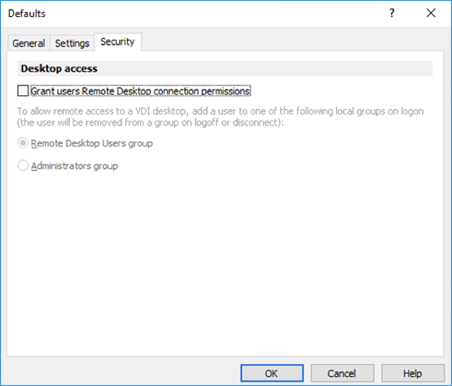Select the Security tab
The width and height of the screenshot is (452, 386).
117,42
